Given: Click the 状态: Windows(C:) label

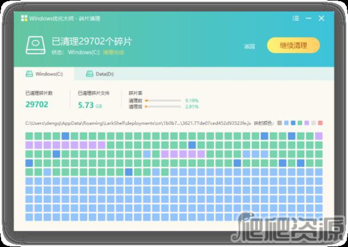Looking at the screenshot, I should coord(75,53).
